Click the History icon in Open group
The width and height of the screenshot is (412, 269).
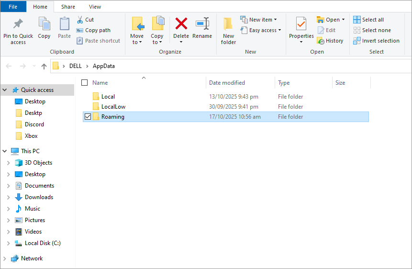coord(320,41)
